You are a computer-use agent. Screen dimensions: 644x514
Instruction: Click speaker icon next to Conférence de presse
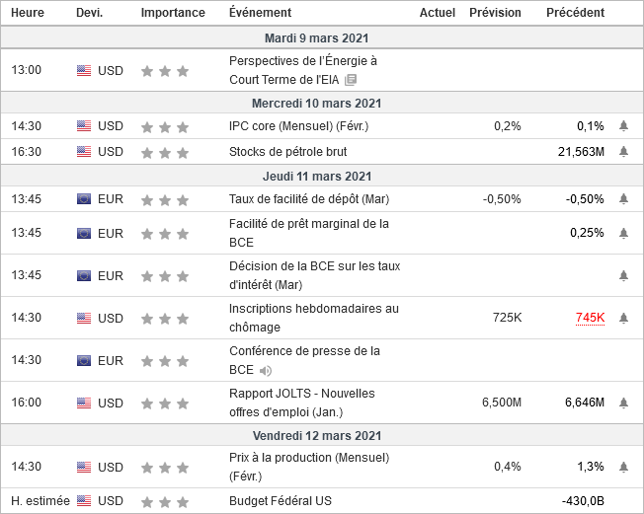(x=266, y=371)
